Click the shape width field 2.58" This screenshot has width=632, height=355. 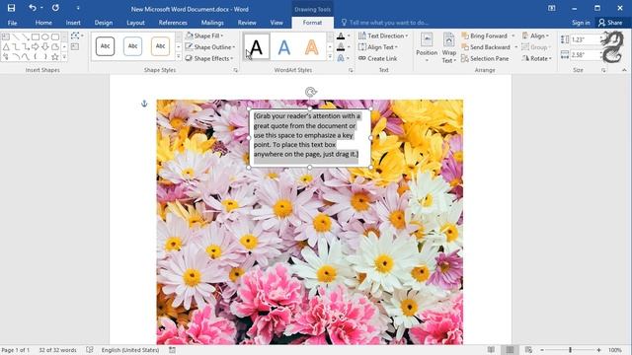click(x=586, y=55)
